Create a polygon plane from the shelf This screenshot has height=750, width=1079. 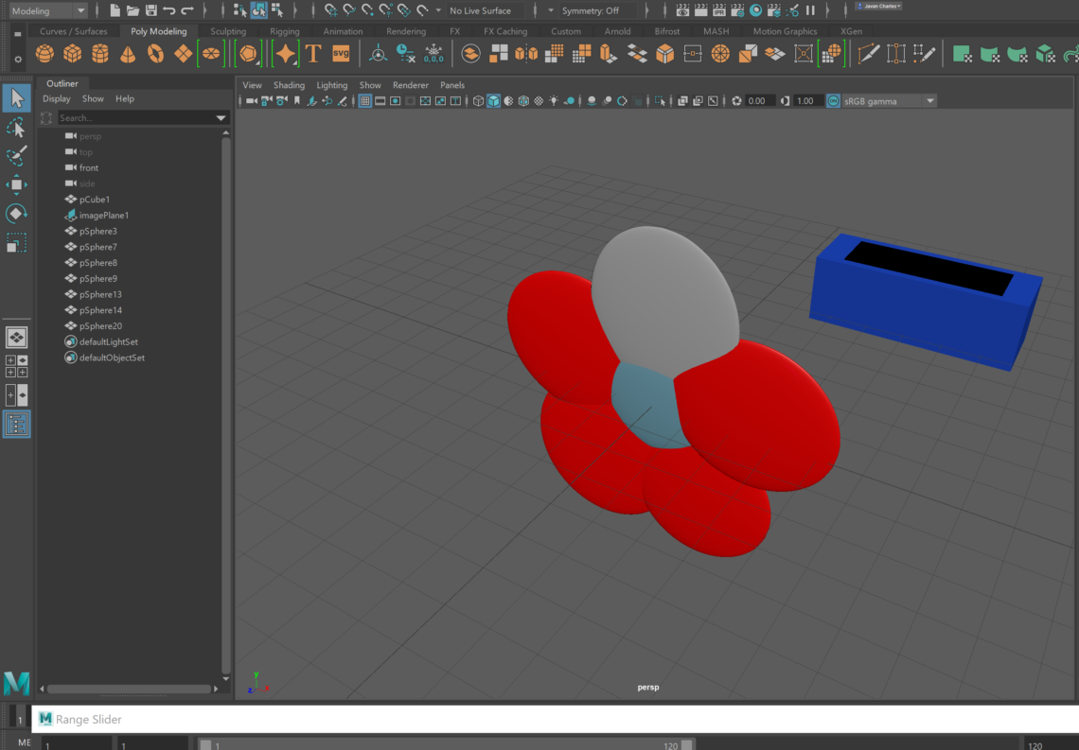point(183,54)
